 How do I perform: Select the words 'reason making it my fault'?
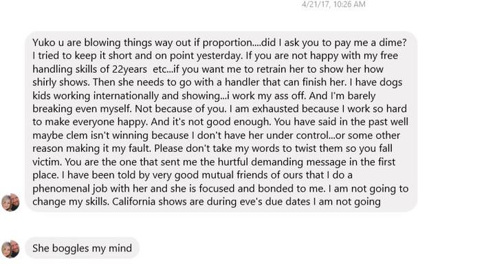pos(91,148)
